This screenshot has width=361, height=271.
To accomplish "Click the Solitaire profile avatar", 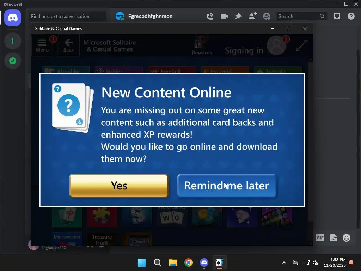I will (x=276, y=46).
